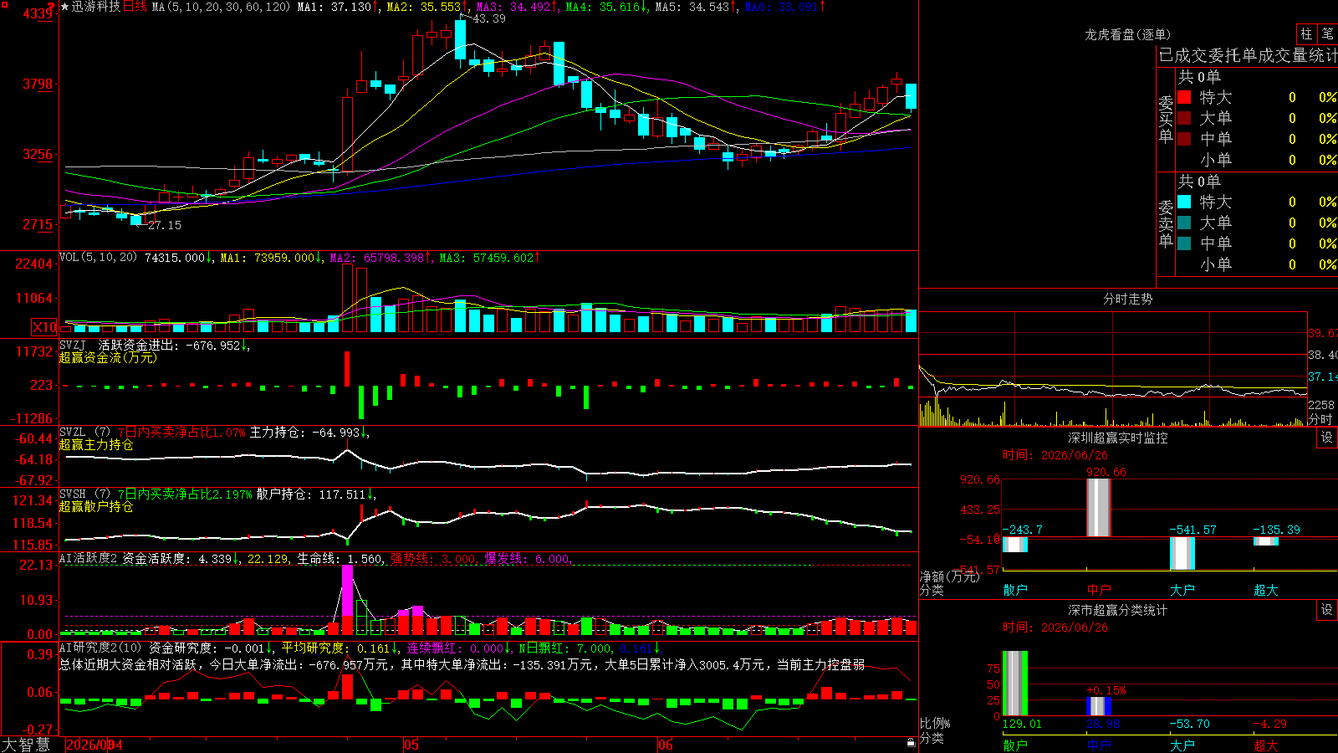Click the red 特大 buy-order color swatch
Image resolution: width=1338 pixels, height=753 pixels.
[1184, 97]
